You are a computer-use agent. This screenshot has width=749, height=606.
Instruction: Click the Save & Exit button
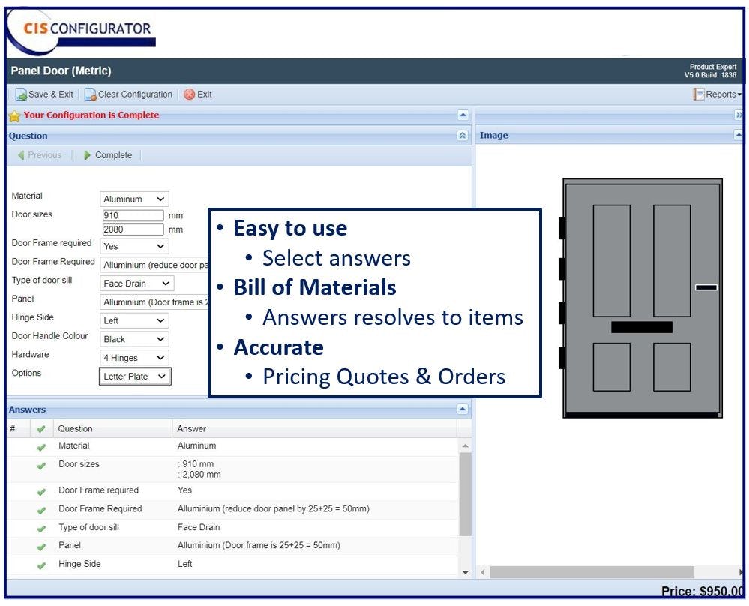pyautogui.click(x=43, y=94)
